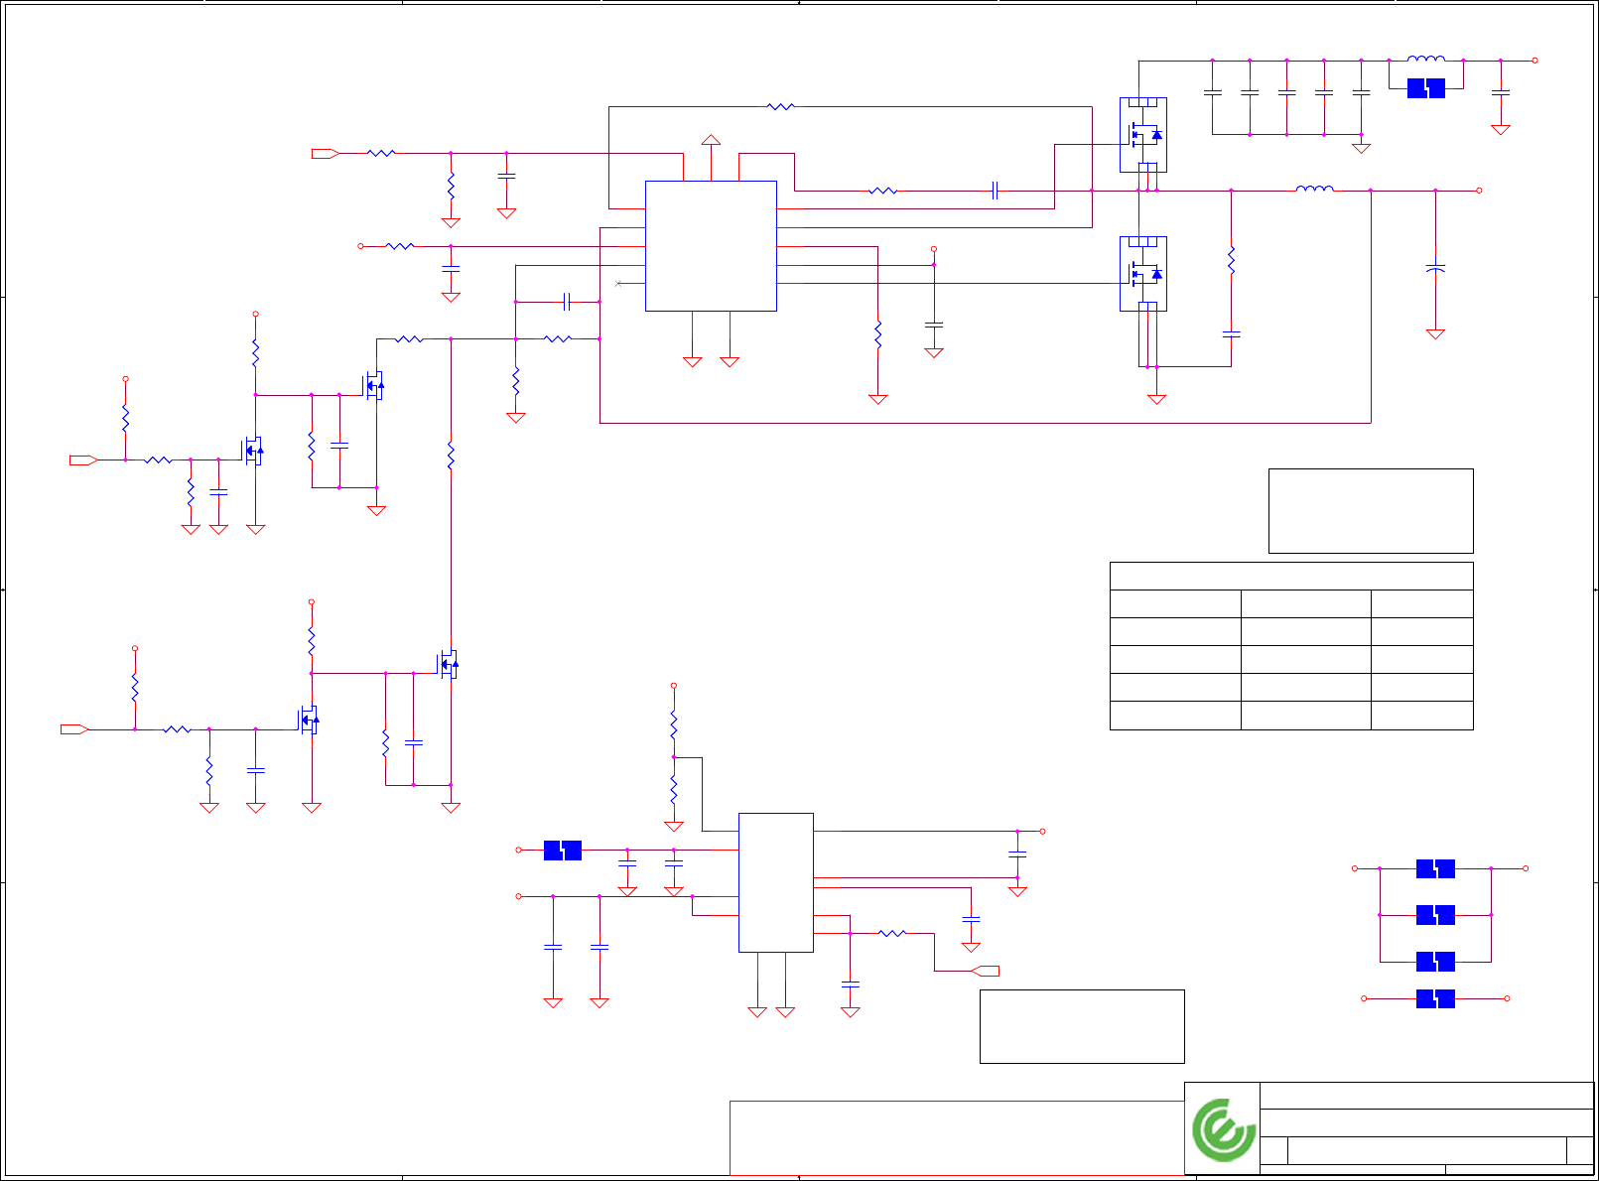The width and height of the screenshot is (1599, 1181).
Task: Click the table header row
Action: tap(1291, 576)
